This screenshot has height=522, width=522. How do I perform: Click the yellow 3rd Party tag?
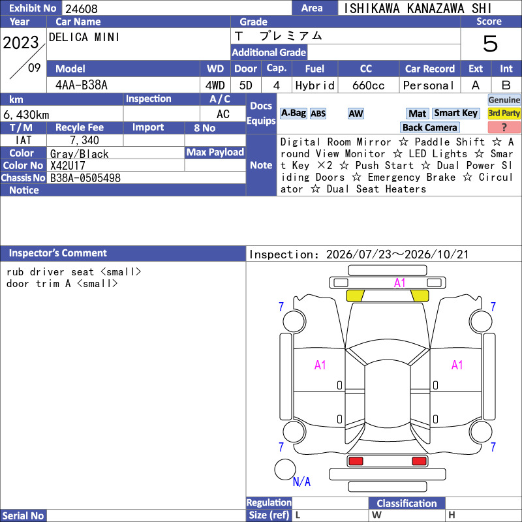click(x=504, y=114)
